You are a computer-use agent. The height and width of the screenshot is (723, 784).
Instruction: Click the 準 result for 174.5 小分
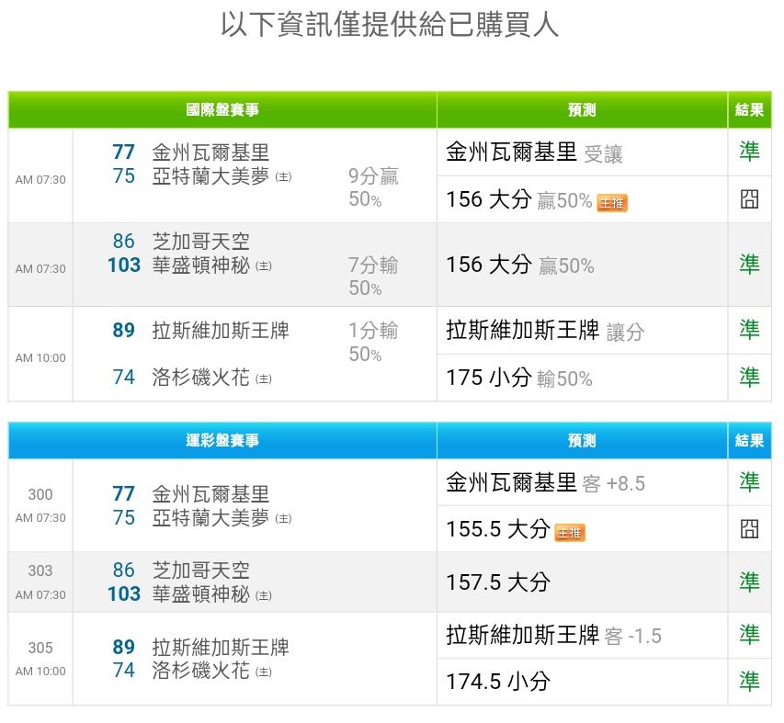pyautogui.click(x=749, y=682)
